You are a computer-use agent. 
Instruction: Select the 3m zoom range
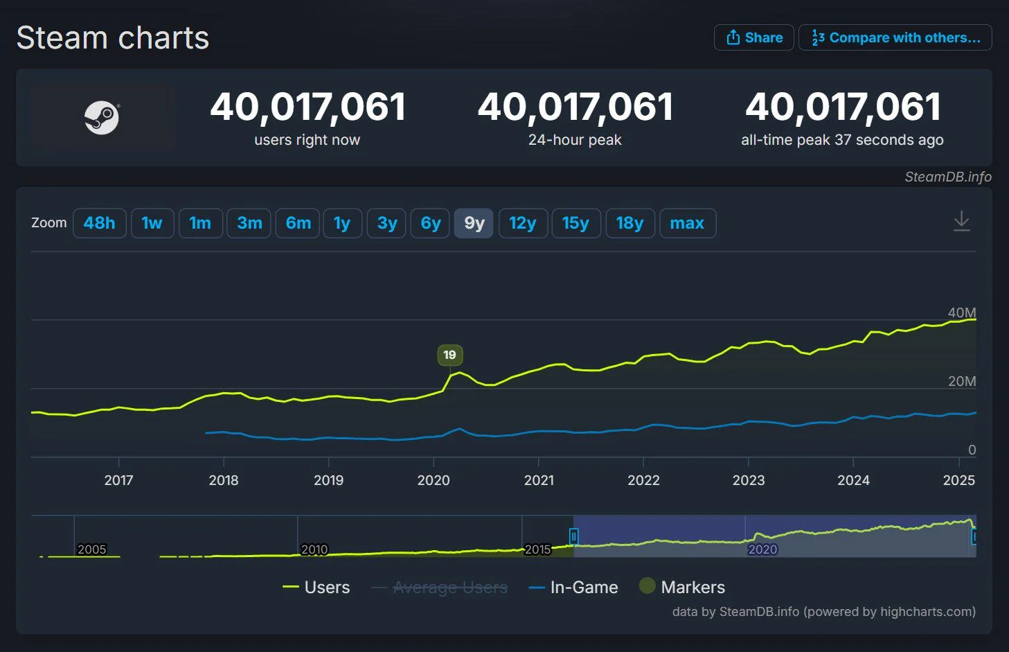(x=249, y=222)
